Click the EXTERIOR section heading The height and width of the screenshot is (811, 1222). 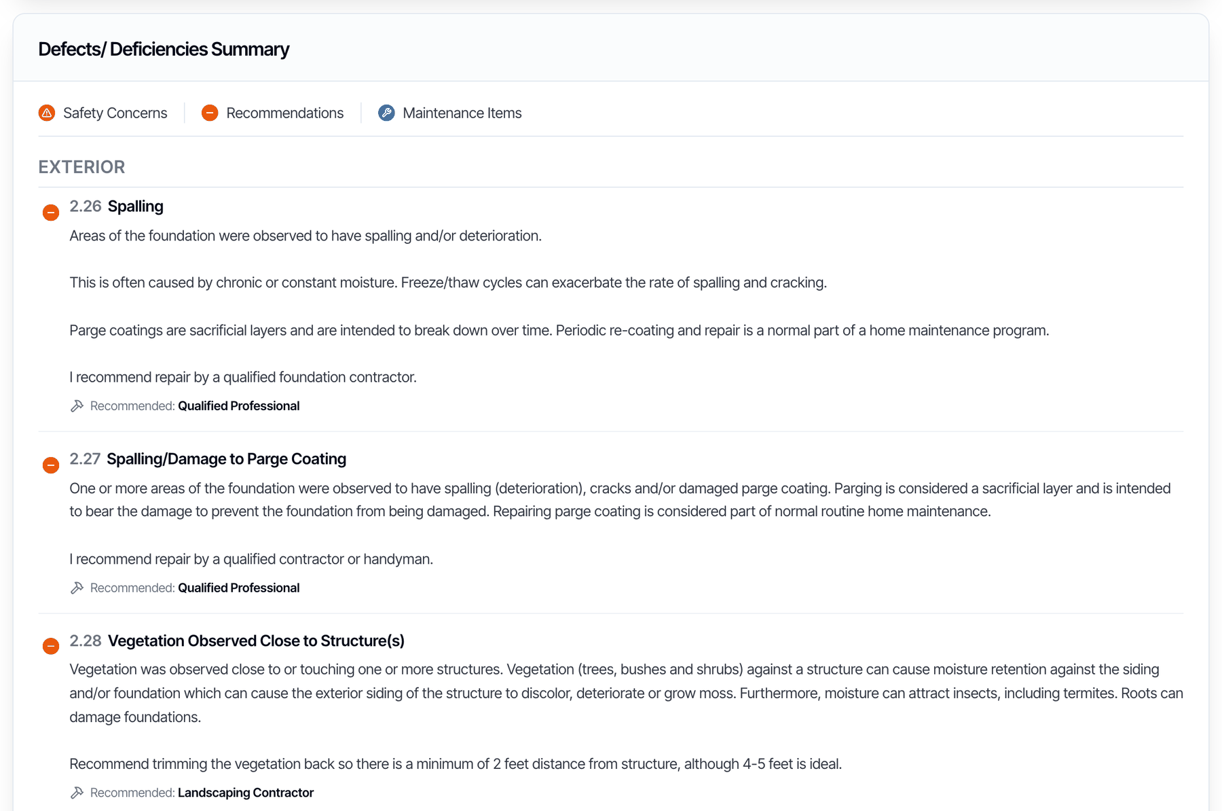pos(81,167)
